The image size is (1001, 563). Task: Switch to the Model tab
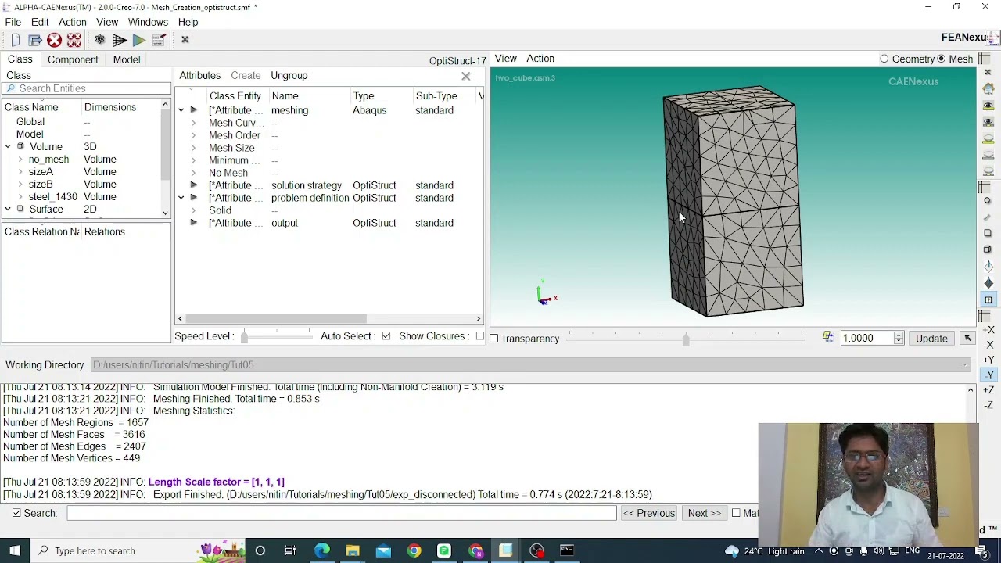point(127,59)
